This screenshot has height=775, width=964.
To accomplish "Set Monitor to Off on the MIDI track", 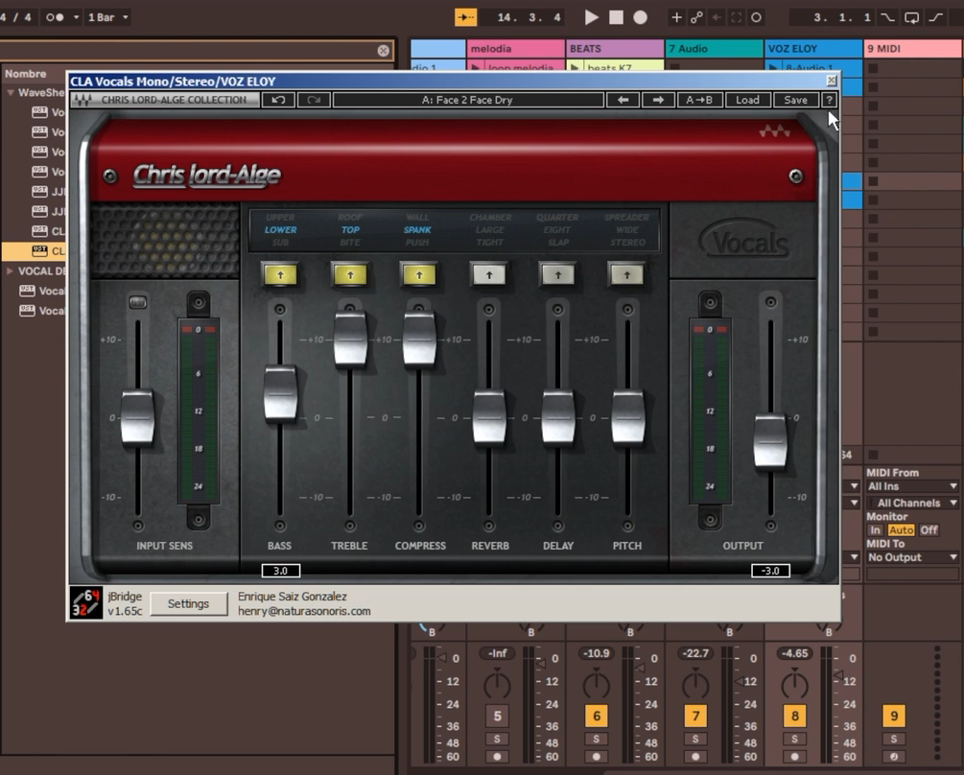I will point(928,528).
